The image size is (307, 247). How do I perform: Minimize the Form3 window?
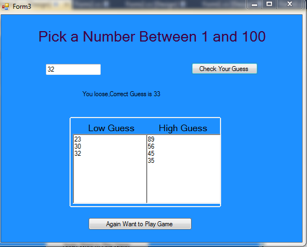254,5
